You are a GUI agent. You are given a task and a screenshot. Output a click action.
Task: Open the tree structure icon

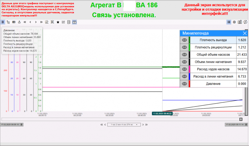click(8, 22)
